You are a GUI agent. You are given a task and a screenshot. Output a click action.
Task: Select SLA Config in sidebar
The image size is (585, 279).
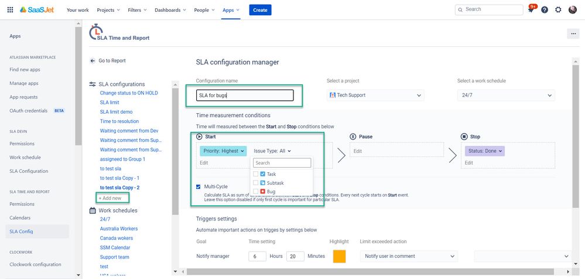point(37,232)
